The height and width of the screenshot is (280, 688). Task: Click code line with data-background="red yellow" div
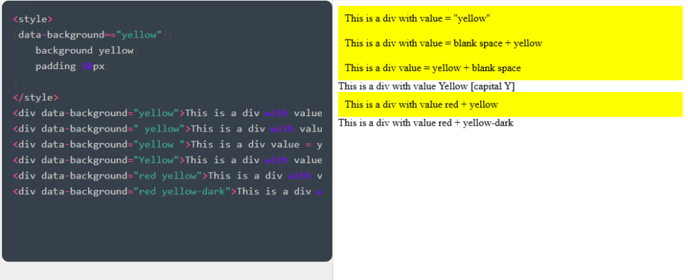pos(167,175)
